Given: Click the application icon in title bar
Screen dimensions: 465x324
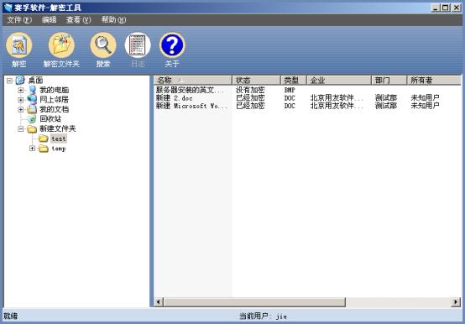Looking at the screenshot, I should pos(8,8).
